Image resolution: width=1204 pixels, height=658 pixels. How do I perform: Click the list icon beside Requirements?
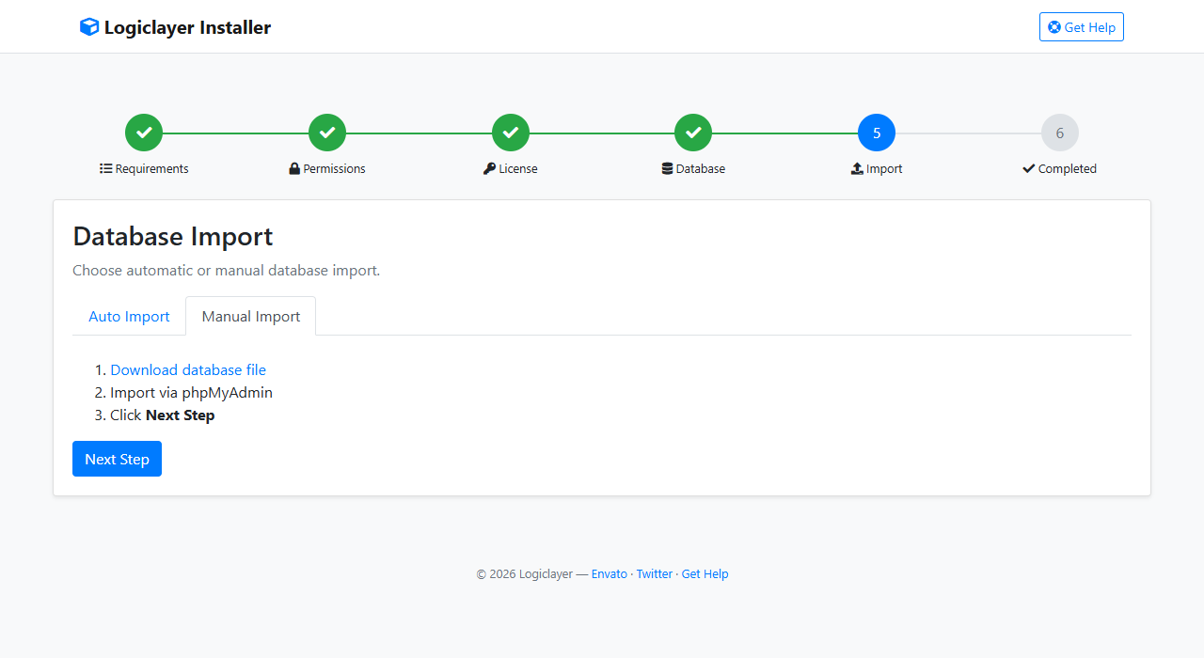tap(105, 169)
